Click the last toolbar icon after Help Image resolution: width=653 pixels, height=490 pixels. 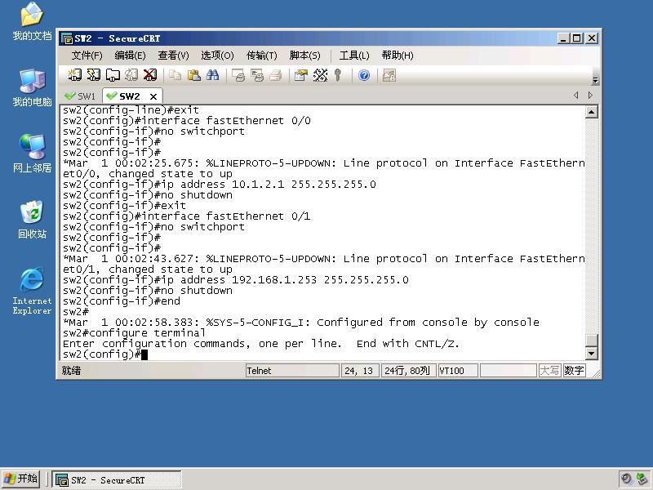point(389,75)
